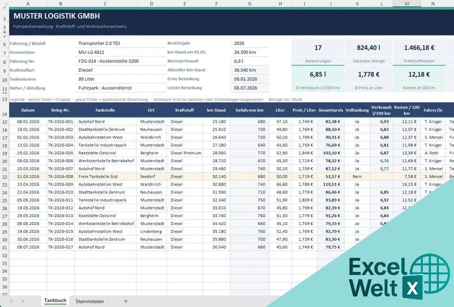
Task: Click the Erste Betankung date '08.01.2026'
Action: 250,79
